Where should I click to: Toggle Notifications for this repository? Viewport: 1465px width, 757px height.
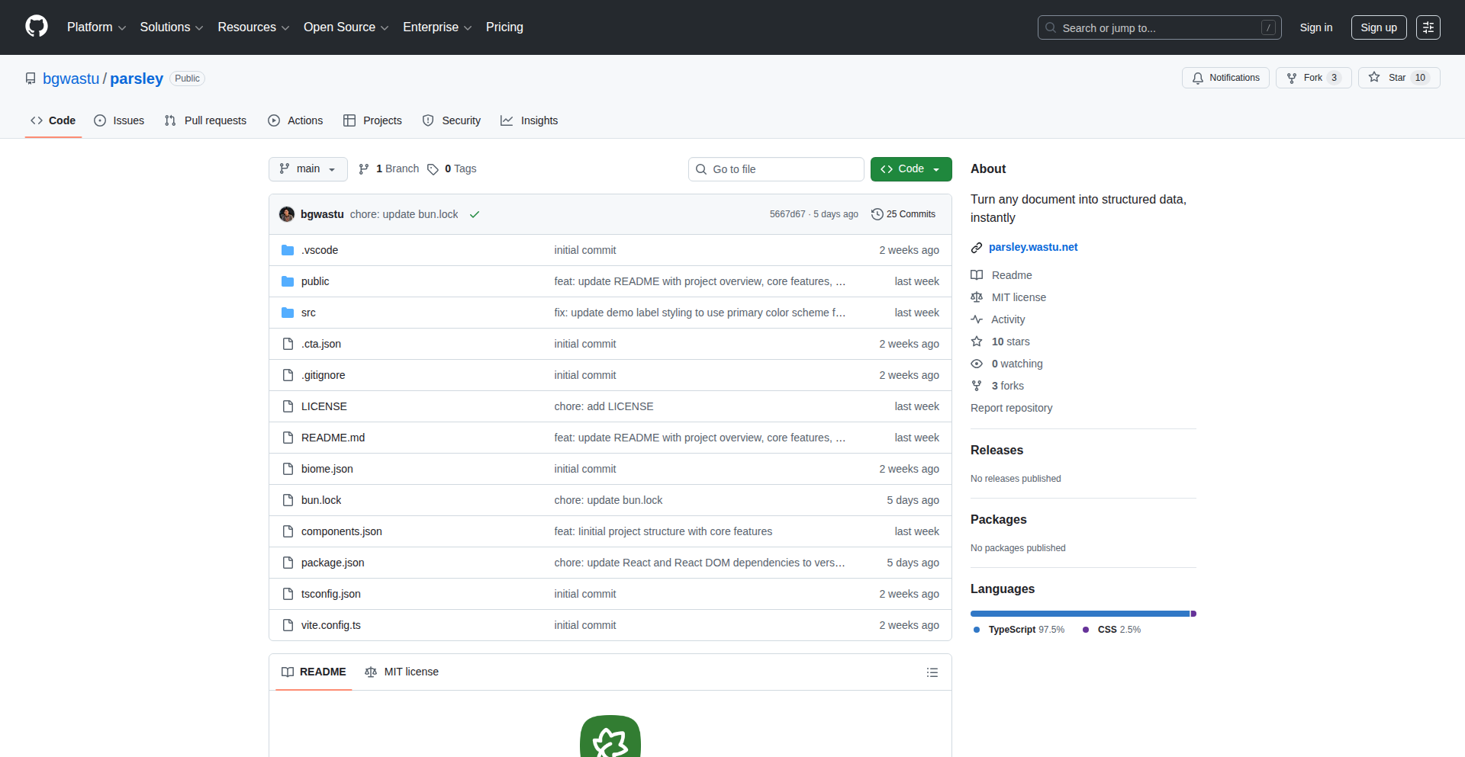tap(1225, 78)
